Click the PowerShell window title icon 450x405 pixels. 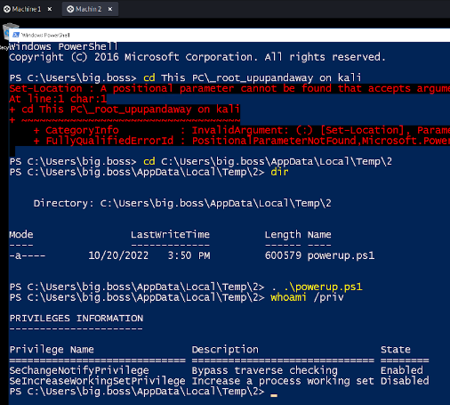pos(16,35)
